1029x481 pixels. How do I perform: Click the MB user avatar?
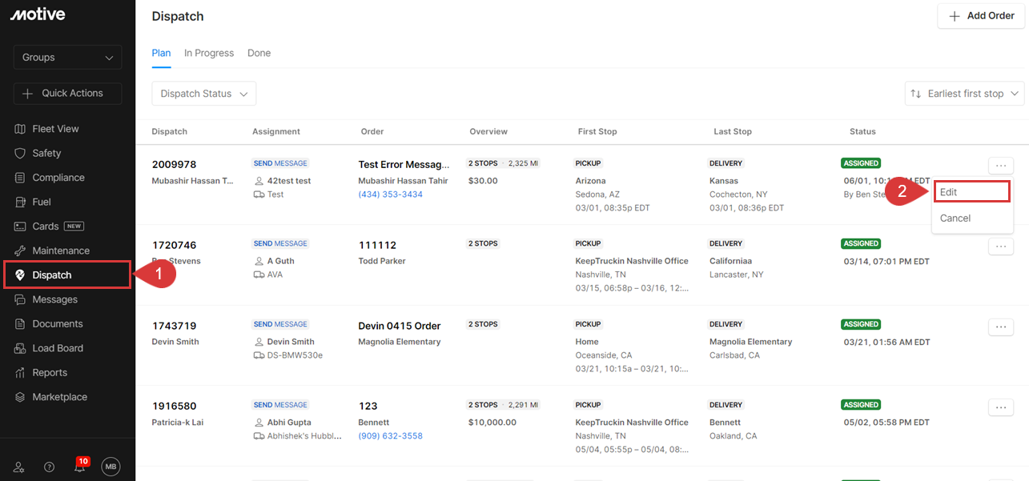(x=111, y=467)
